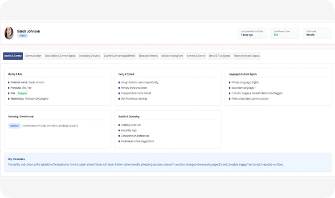Click the green Caregiver role badge
The image size is (335, 198).
pyautogui.click(x=22, y=93)
